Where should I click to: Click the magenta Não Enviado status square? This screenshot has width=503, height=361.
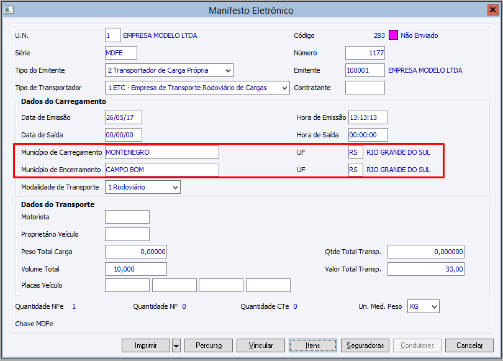[x=393, y=35]
